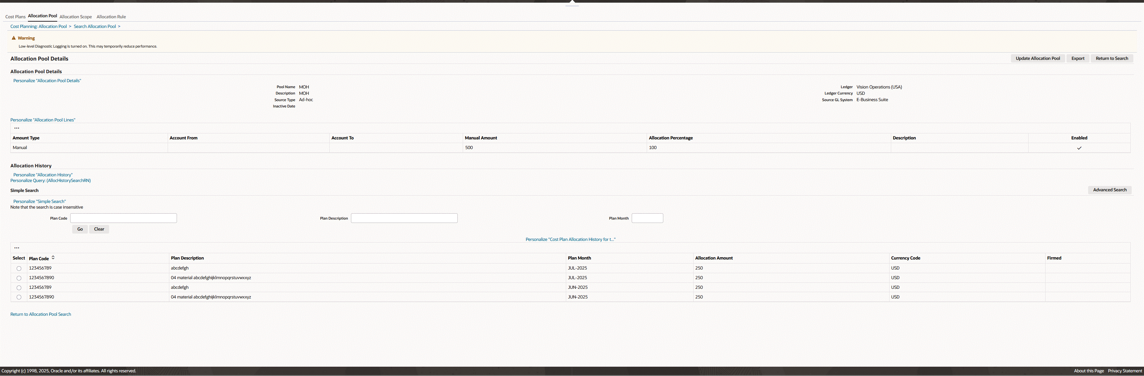
Task: Open the Allocation Scope tab
Action: coord(76,17)
